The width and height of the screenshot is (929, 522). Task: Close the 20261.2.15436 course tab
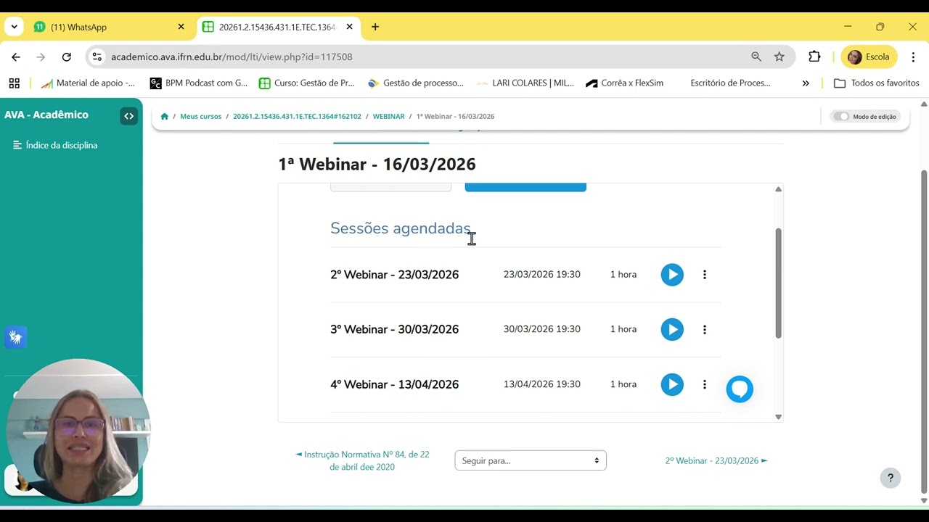pyautogui.click(x=349, y=27)
